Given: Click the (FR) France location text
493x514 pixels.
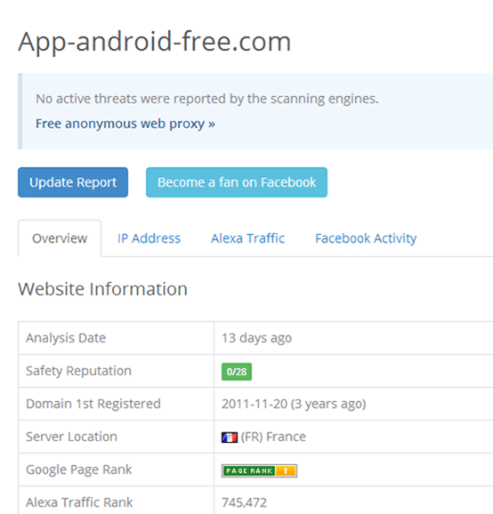Looking at the screenshot, I should point(273,437).
